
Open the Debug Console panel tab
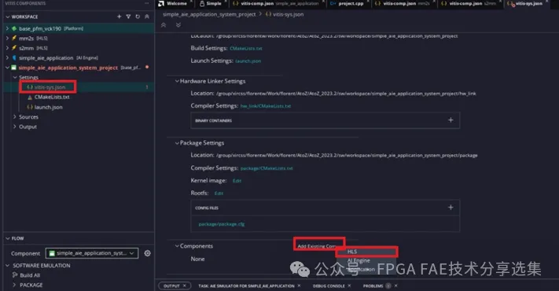(329, 286)
